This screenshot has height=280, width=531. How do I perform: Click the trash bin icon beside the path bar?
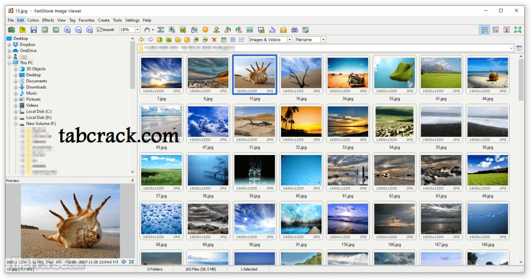(519, 48)
